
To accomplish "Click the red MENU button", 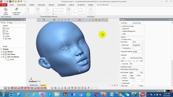I will pyautogui.click(x=4, y=5).
